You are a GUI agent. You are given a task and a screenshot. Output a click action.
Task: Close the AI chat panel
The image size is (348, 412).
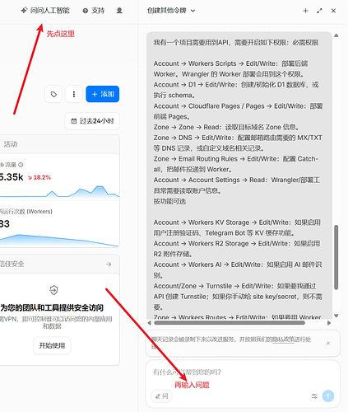pos(333,11)
